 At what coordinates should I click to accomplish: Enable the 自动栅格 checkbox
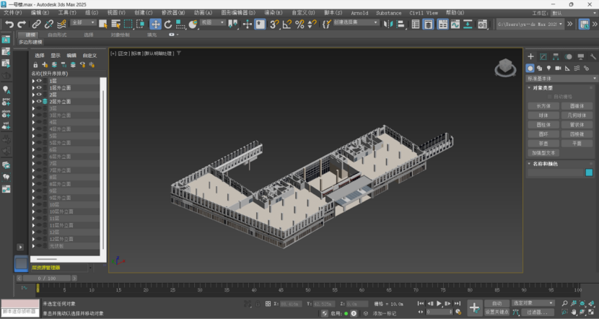(548, 97)
